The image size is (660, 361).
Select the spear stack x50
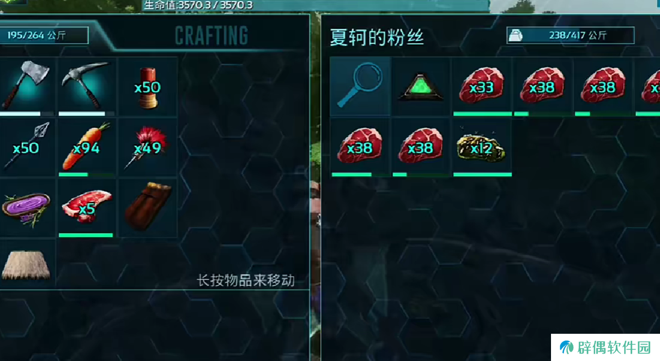click(26, 147)
